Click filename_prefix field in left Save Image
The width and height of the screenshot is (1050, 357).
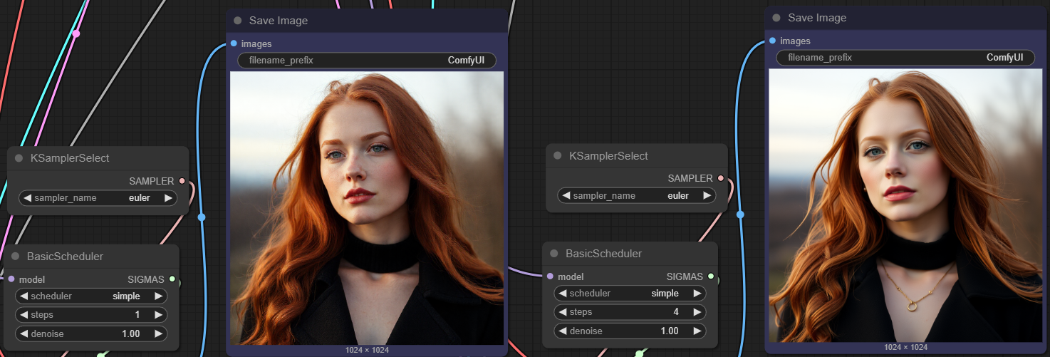(x=366, y=61)
